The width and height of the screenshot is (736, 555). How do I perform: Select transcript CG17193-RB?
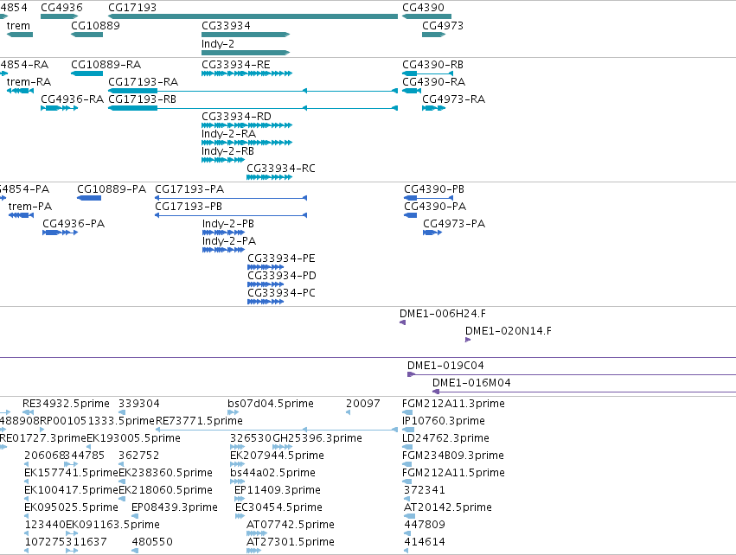(253, 108)
